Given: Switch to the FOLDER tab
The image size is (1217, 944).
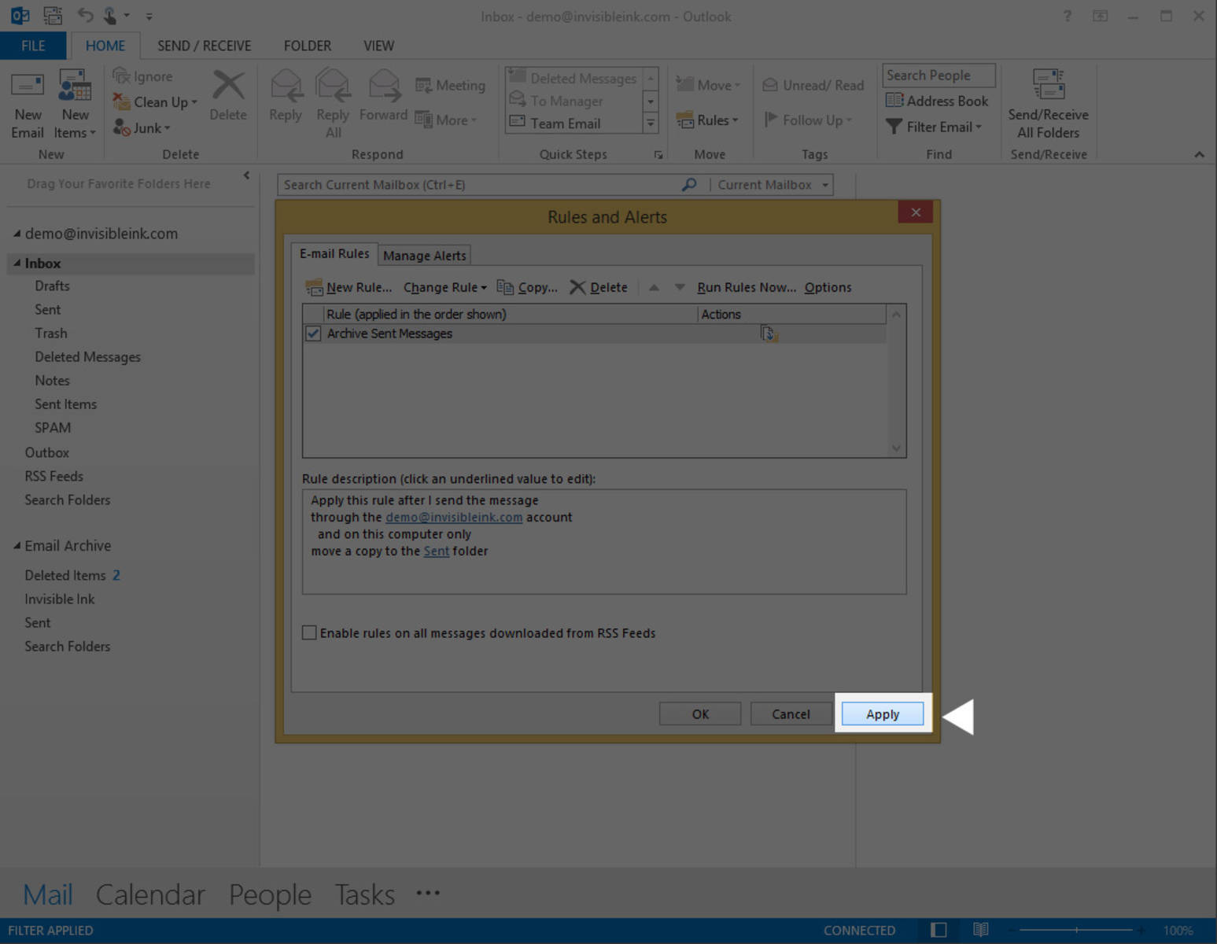Looking at the screenshot, I should tap(308, 46).
